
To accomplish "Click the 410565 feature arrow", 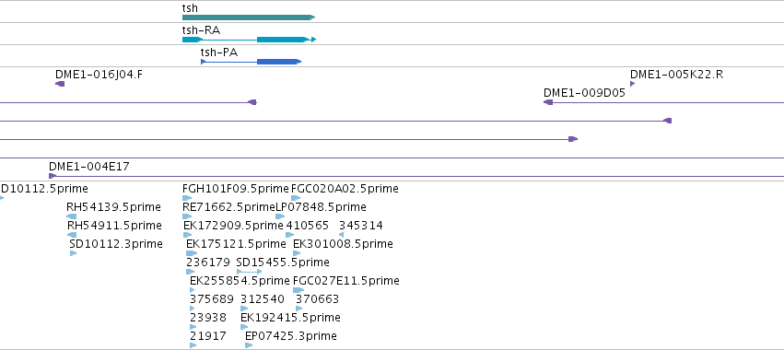I will [x=290, y=235].
